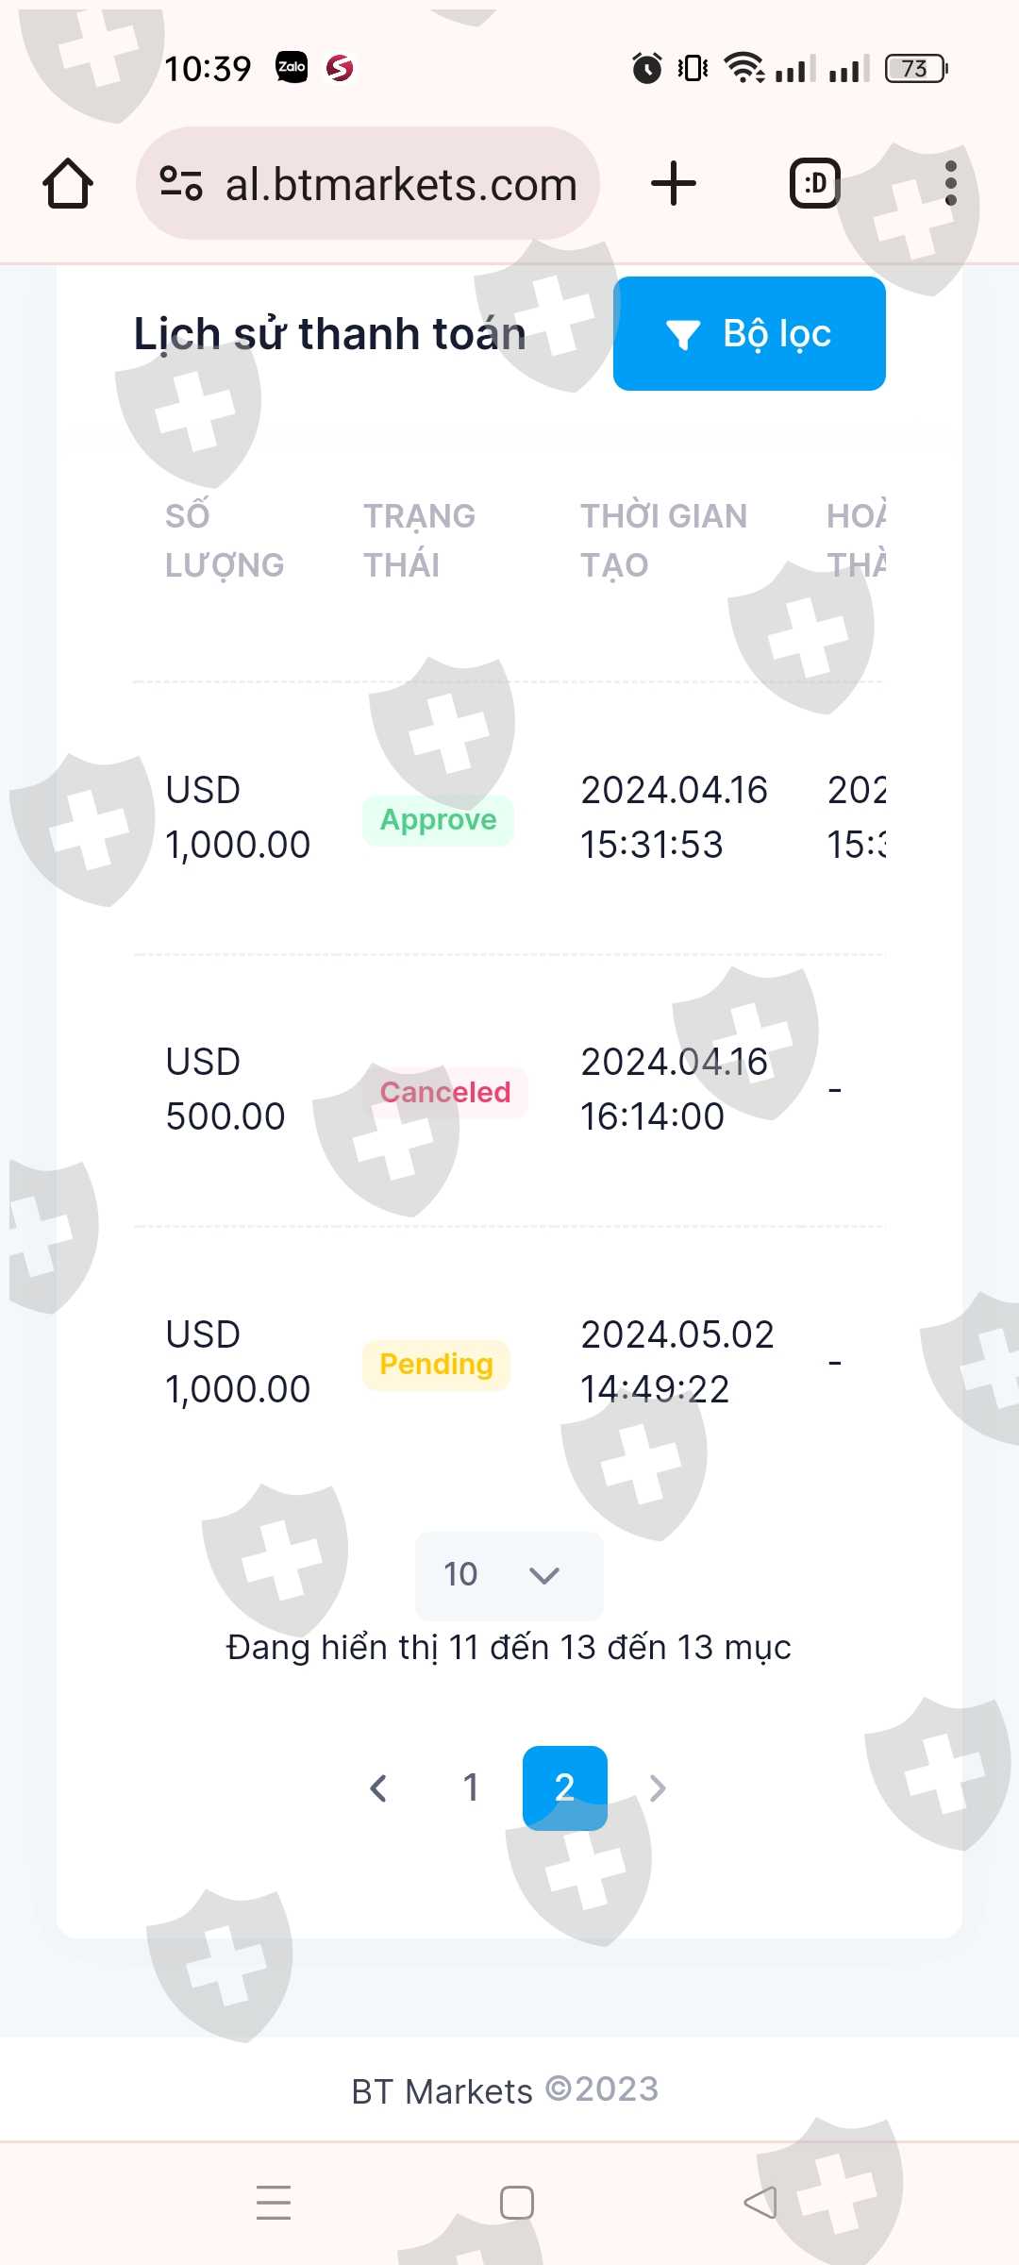Open a new tab with plus icon
The width and height of the screenshot is (1019, 2265).
[674, 183]
